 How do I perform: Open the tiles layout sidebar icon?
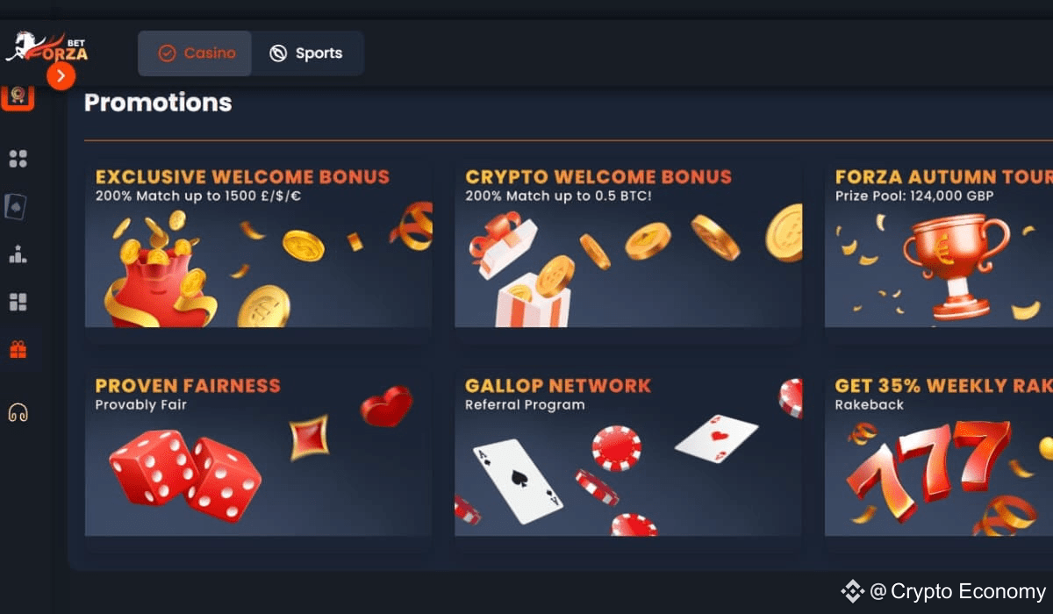18,302
